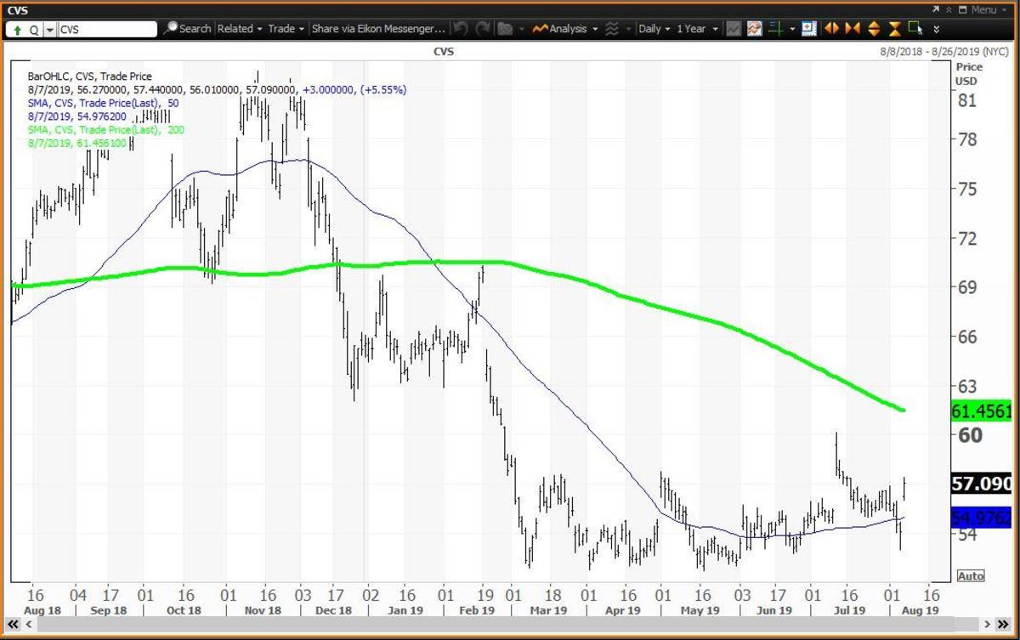Select the green crosshair tool
1020x640 pixels.
point(775,29)
